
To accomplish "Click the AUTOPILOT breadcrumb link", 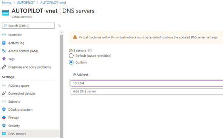I will click(26, 3).
